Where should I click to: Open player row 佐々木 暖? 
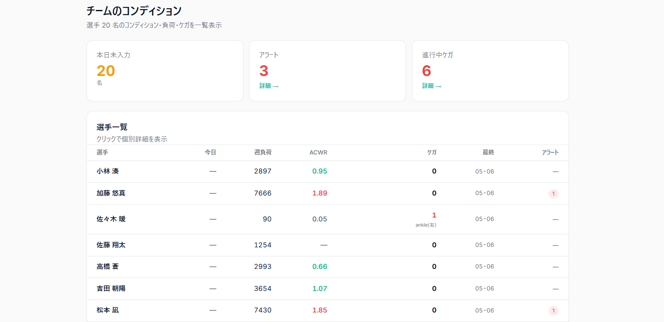(327, 219)
